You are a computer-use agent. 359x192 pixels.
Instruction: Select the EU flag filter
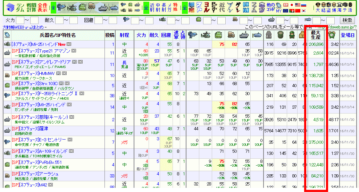285,11
